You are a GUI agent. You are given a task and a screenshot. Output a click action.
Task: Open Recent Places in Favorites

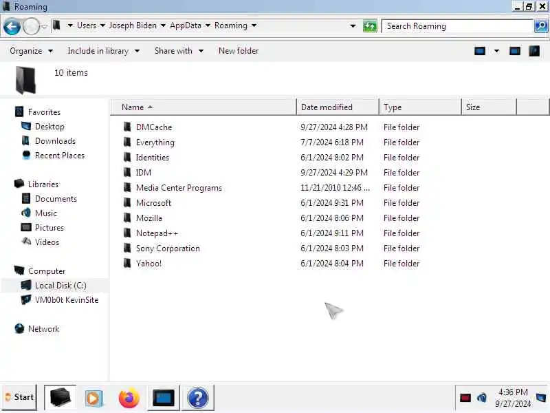[60, 156]
